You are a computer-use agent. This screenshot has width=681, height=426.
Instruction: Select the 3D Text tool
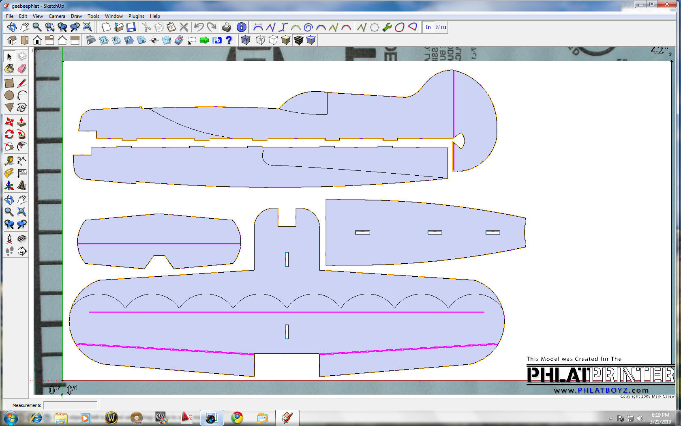click(22, 186)
